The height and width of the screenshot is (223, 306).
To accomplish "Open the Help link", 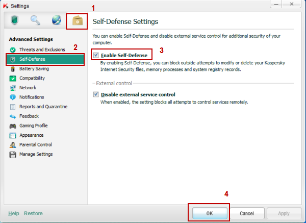I will [14, 213].
